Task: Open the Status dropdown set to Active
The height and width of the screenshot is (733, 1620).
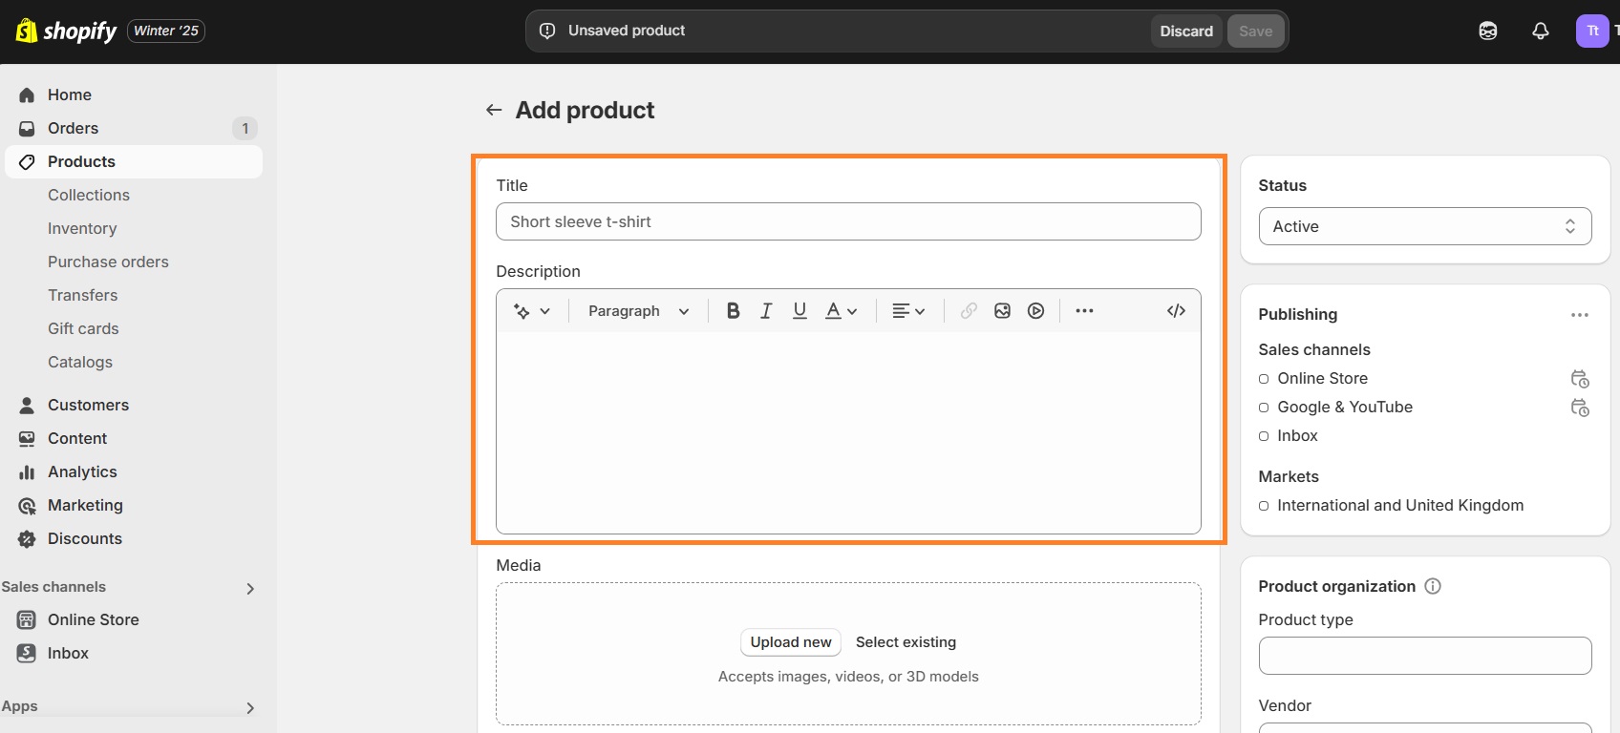Action: point(1425,226)
